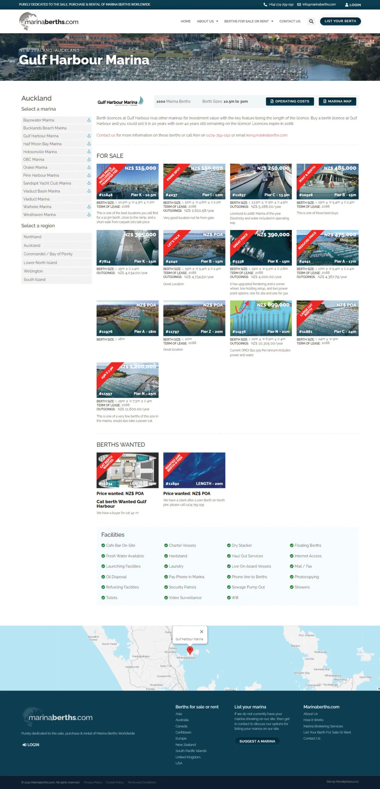
Task: Click anchor icon beside Sandspit Yacht Club Marina
Action: coord(89,183)
